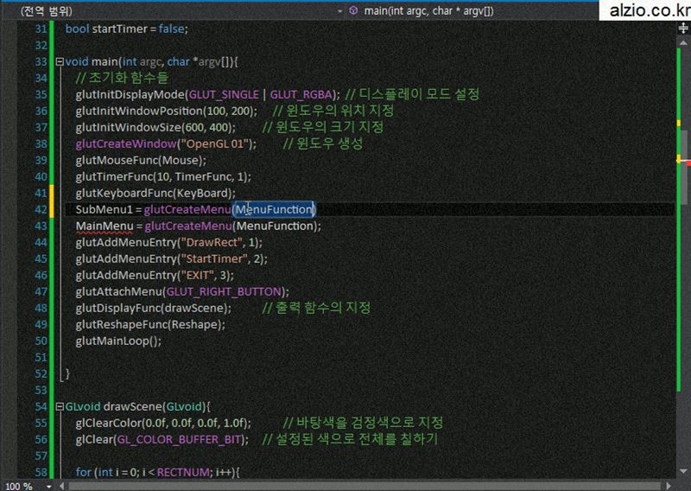691x491 pixels.
Task: Click GL_COLOR_BUFFER_BIT on line 56
Action: [180, 439]
